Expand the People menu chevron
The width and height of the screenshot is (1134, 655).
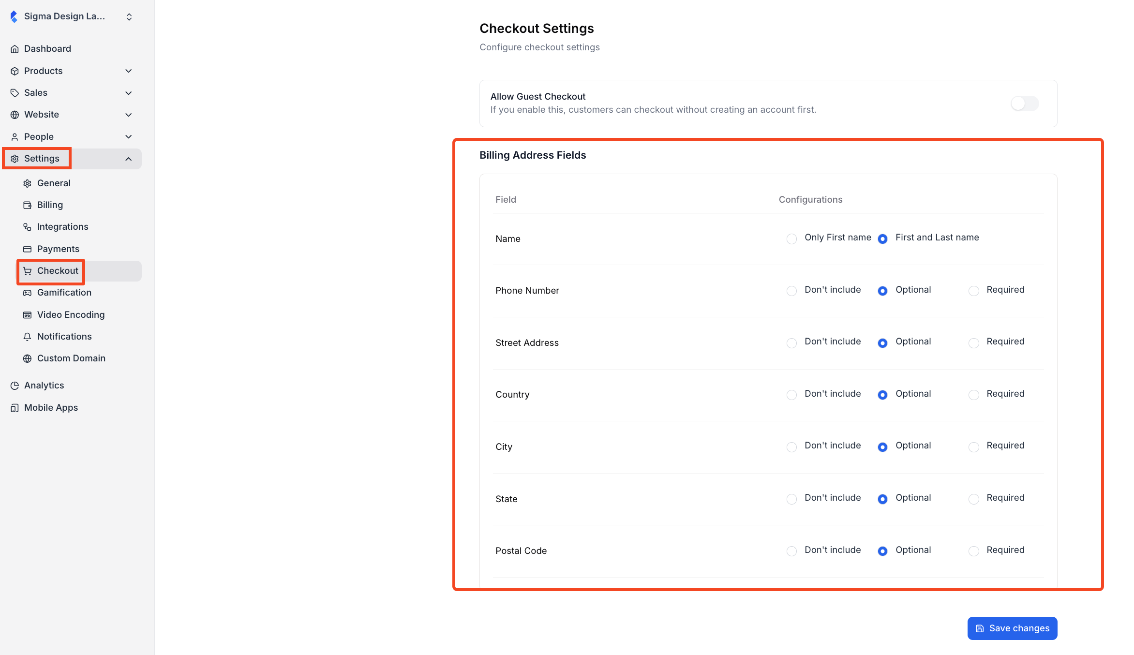[x=128, y=137]
